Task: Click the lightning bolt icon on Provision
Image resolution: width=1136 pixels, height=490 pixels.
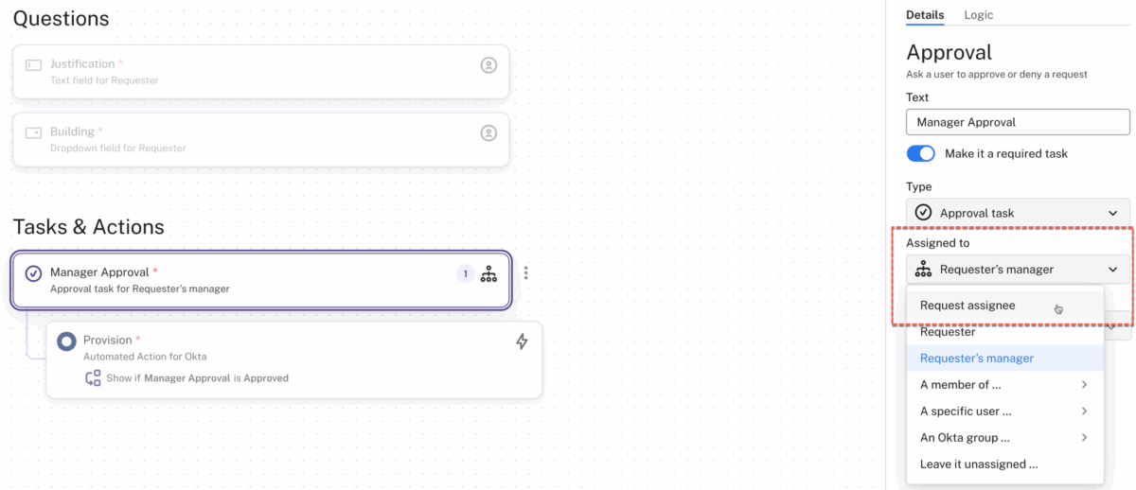Action: point(522,341)
